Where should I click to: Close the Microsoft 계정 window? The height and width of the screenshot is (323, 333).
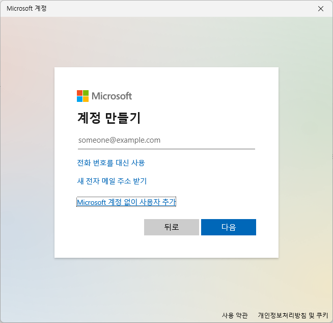coord(321,9)
